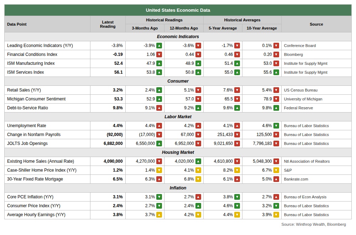The height and width of the screenshot is (235, 356).
Task: Click the "Conference Board" source name
Action: (x=300, y=46)
